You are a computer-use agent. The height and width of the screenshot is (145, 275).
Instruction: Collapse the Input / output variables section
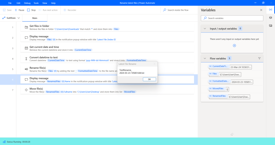coord(205,28)
